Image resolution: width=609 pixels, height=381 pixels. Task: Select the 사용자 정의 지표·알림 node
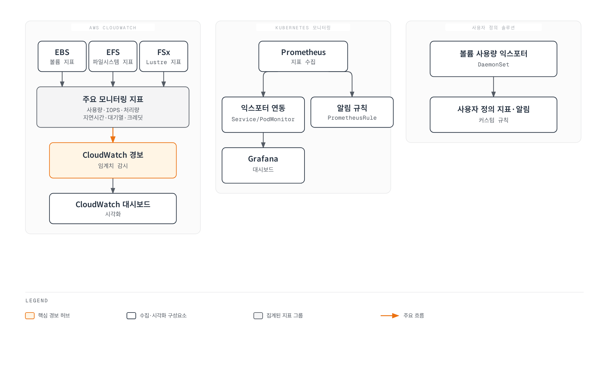494,115
